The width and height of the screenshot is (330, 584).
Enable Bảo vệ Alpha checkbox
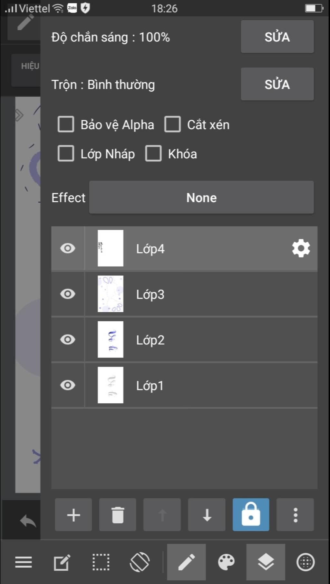click(66, 124)
